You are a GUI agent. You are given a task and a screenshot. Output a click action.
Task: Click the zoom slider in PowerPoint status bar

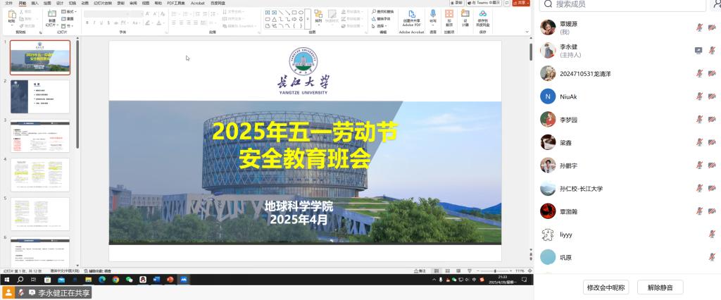pyautogui.click(x=495, y=271)
